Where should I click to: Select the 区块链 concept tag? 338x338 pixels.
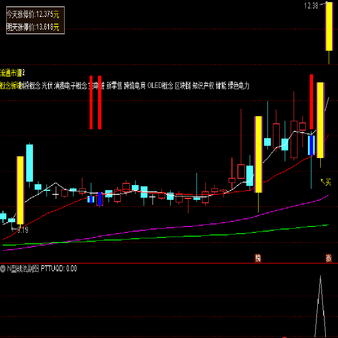point(183,86)
